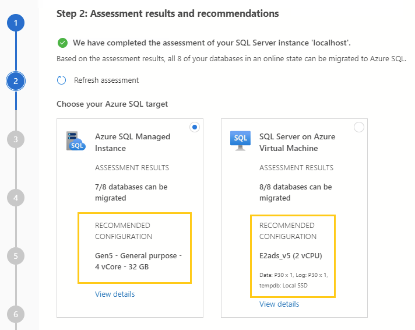Jump to wizard step 6 circle
This screenshot has width=415, height=330.
pyautogui.click(x=16, y=314)
